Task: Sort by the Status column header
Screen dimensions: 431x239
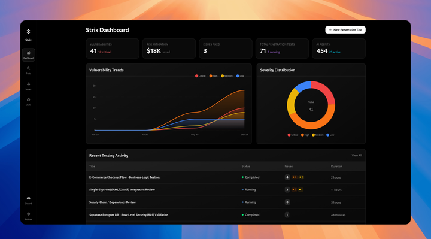Action: pos(246,166)
